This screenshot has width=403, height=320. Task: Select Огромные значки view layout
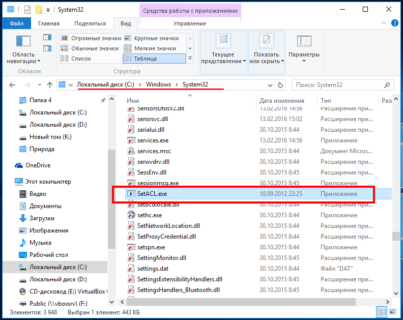click(91, 38)
